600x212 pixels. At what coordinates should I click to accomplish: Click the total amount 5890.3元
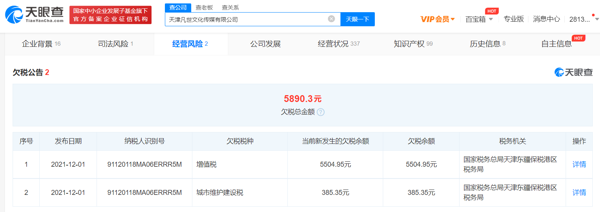[303, 99]
